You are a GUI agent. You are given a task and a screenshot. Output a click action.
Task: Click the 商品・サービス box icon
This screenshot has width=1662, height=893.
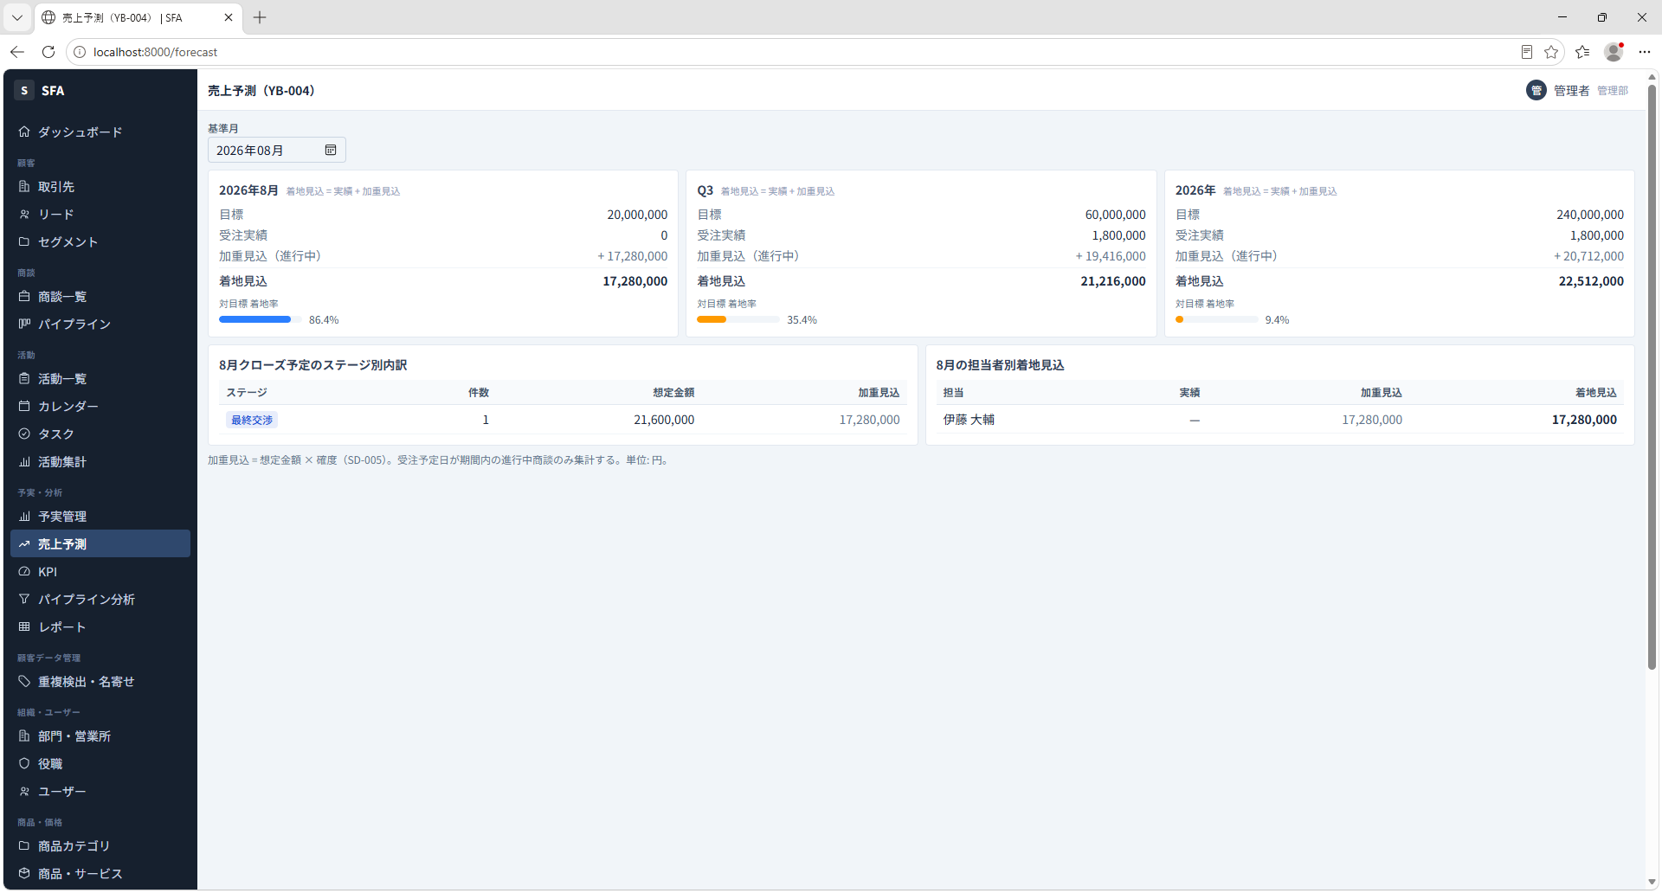click(x=24, y=873)
